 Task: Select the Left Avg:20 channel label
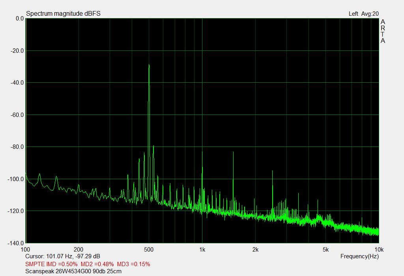point(363,14)
